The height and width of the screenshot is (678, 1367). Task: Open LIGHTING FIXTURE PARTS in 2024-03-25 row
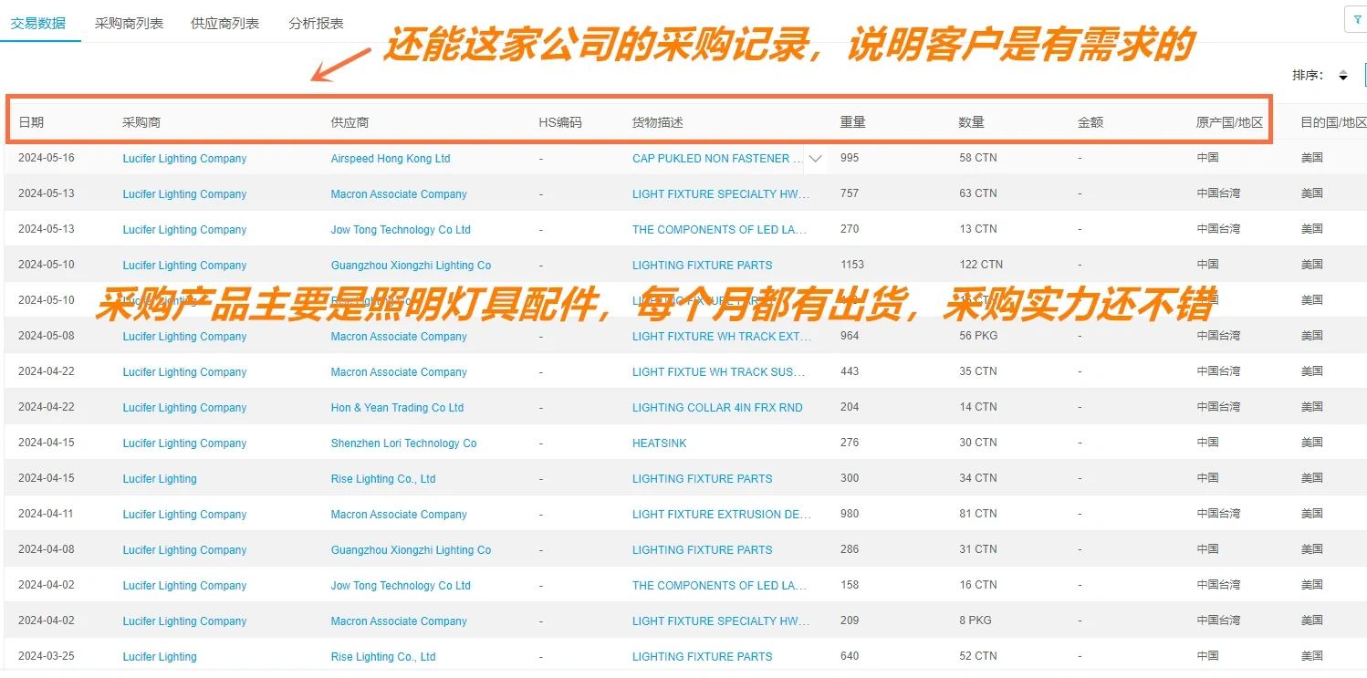point(702,657)
